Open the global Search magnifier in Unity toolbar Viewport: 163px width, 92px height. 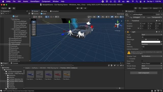click(140, 8)
